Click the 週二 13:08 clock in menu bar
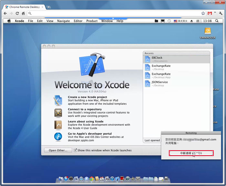Screen dimensions: 226x186 coord(204,21)
